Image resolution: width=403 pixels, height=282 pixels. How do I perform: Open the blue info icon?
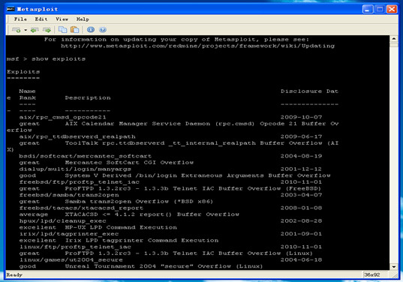91,30
